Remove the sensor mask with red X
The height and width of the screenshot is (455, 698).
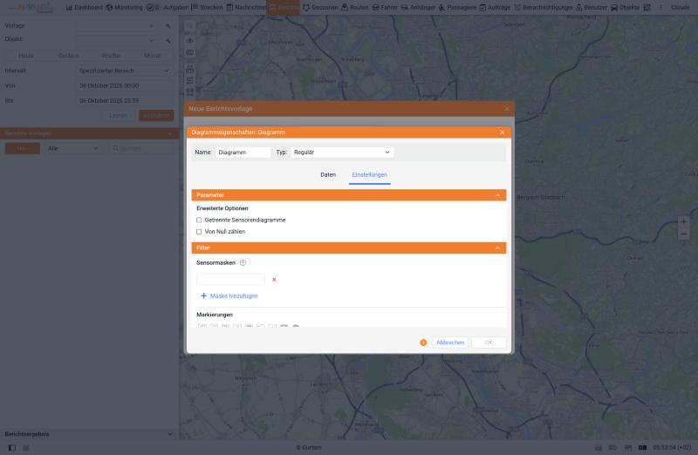tap(274, 280)
